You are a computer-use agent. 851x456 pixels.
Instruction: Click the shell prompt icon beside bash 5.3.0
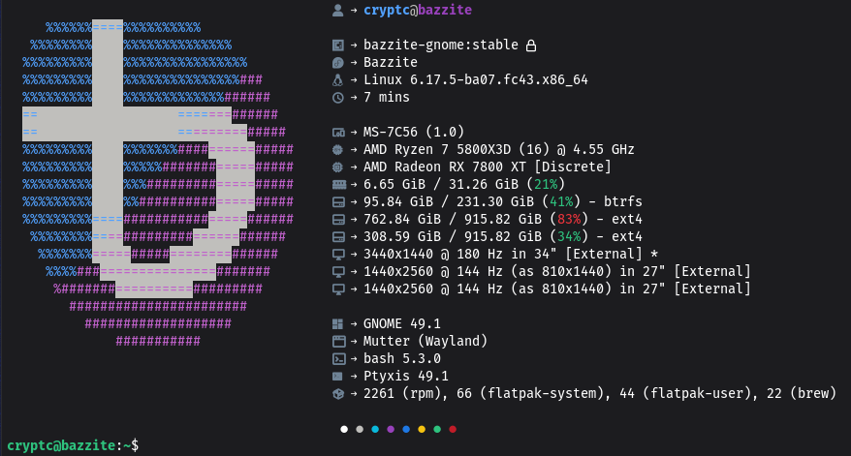point(338,358)
